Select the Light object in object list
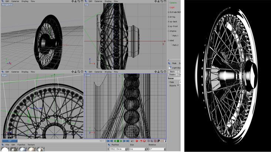 [171, 7]
